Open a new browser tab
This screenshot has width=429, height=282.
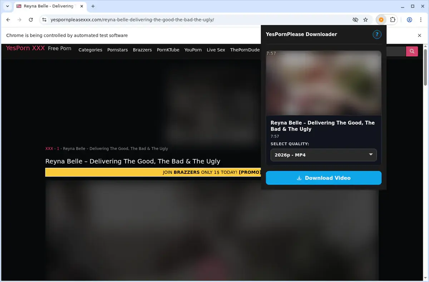[x=93, y=6]
